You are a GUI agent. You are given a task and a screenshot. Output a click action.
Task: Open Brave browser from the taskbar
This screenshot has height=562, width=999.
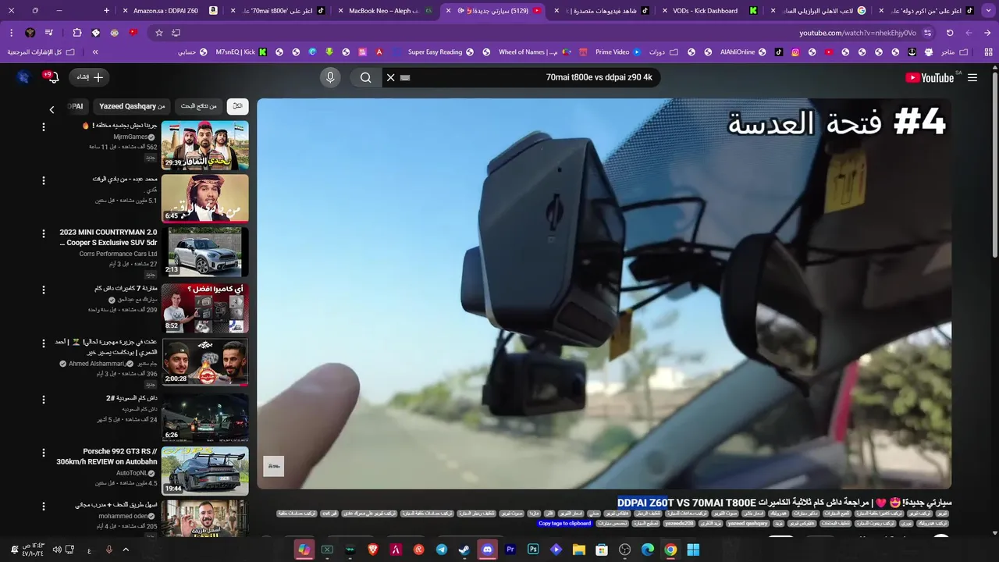click(373, 550)
